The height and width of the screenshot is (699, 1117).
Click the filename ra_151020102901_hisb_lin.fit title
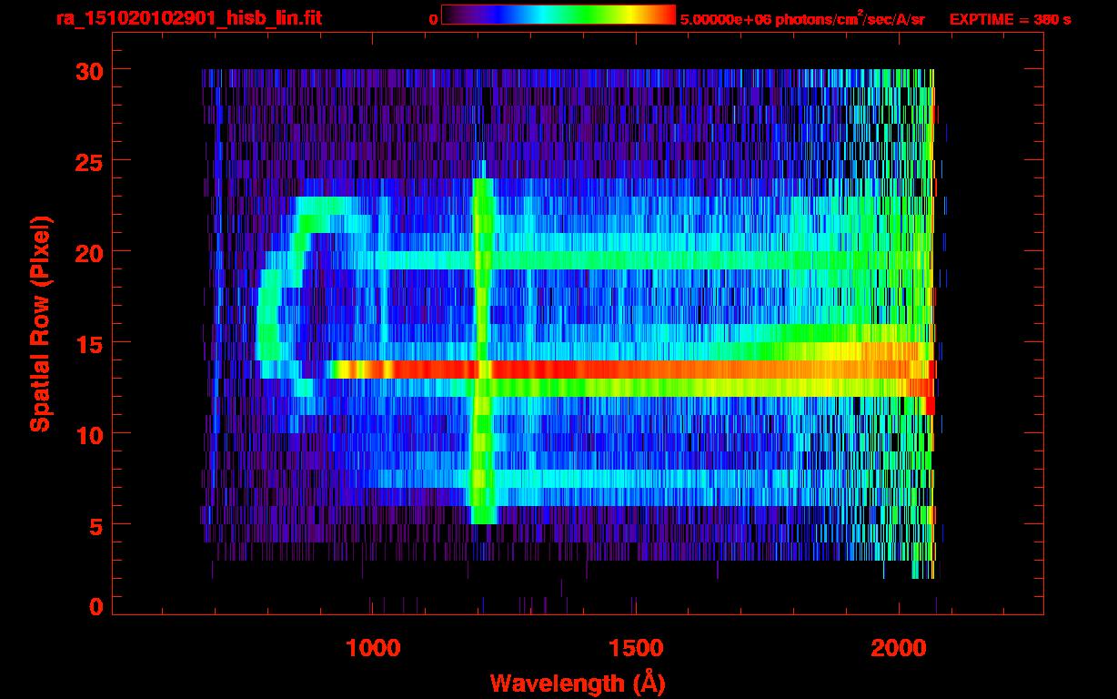tap(187, 18)
